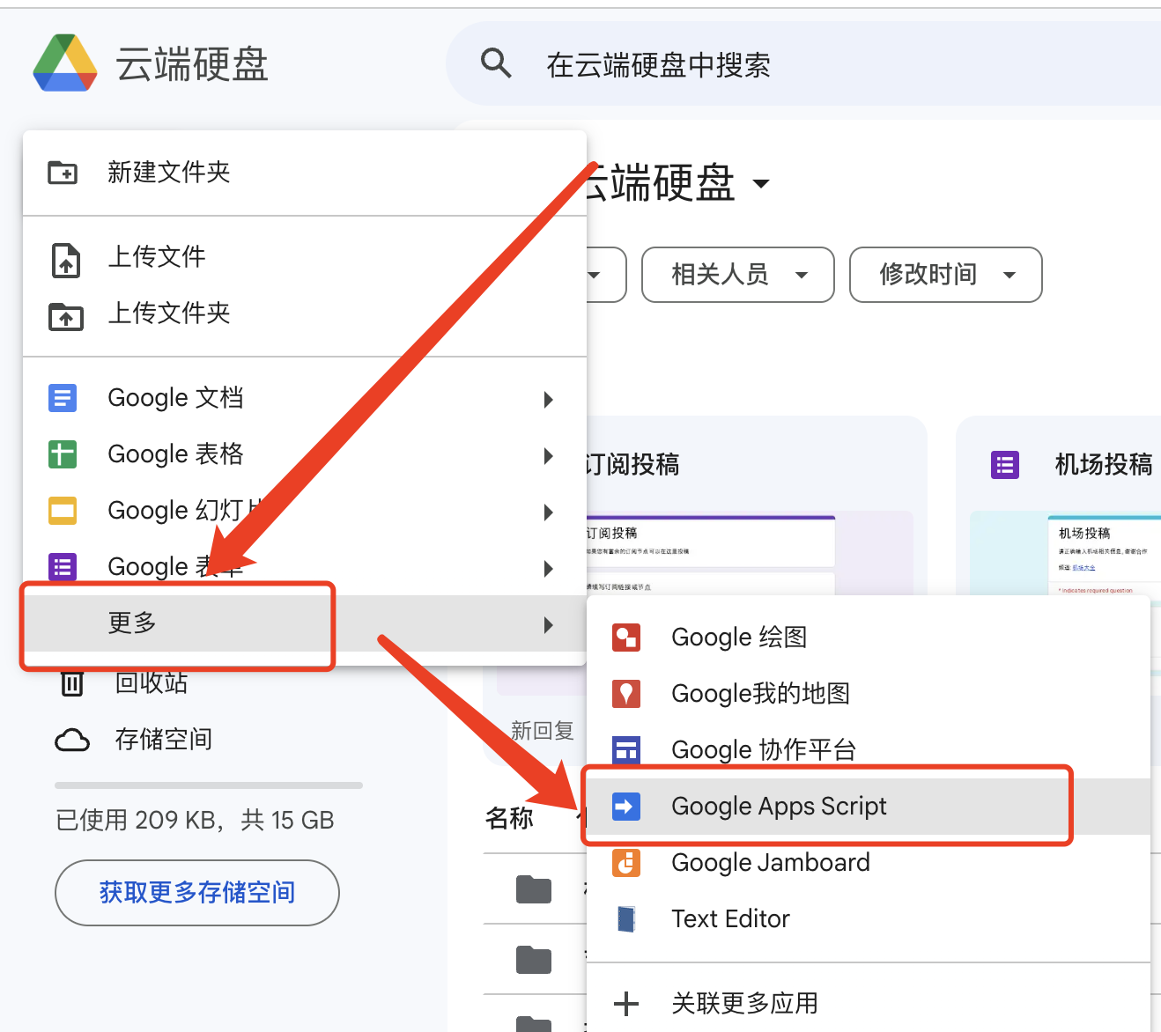Select Google 协作平台
The height and width of the screenshot is (1032, 1161).
(x=763, y=749)
